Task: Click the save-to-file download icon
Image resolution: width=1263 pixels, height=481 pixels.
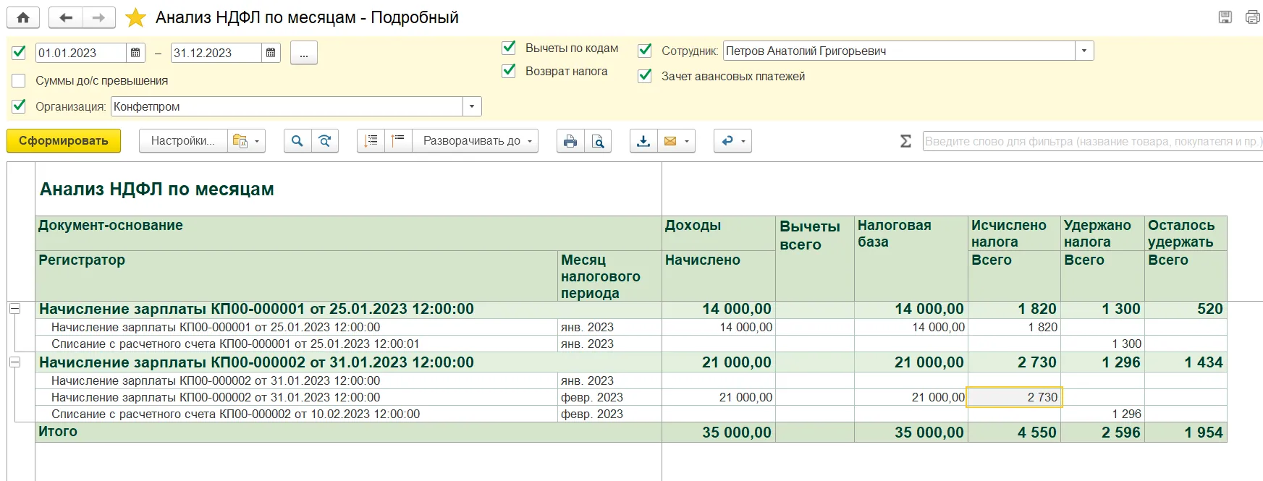Action: 643,141
